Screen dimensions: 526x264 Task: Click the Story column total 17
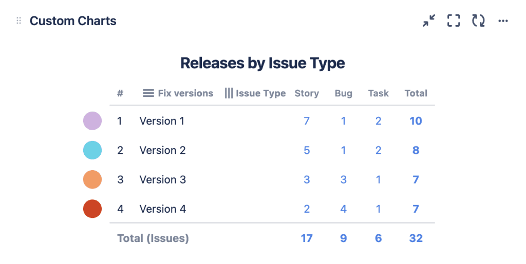coord(307,238)
